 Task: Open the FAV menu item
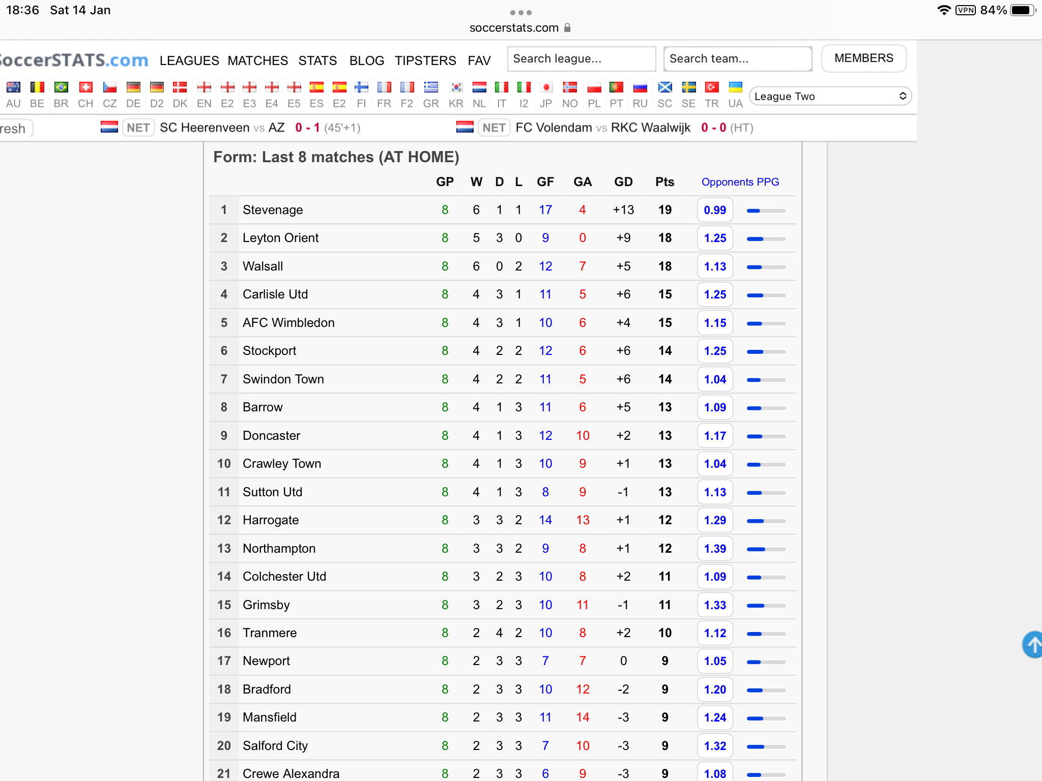click(x=479, y=61)
